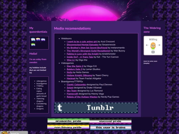Image resolution: width=179 pixels, height=134 pixels.
Task: Open Disconnected Mental Episodes link
Action: pos(83,45)
